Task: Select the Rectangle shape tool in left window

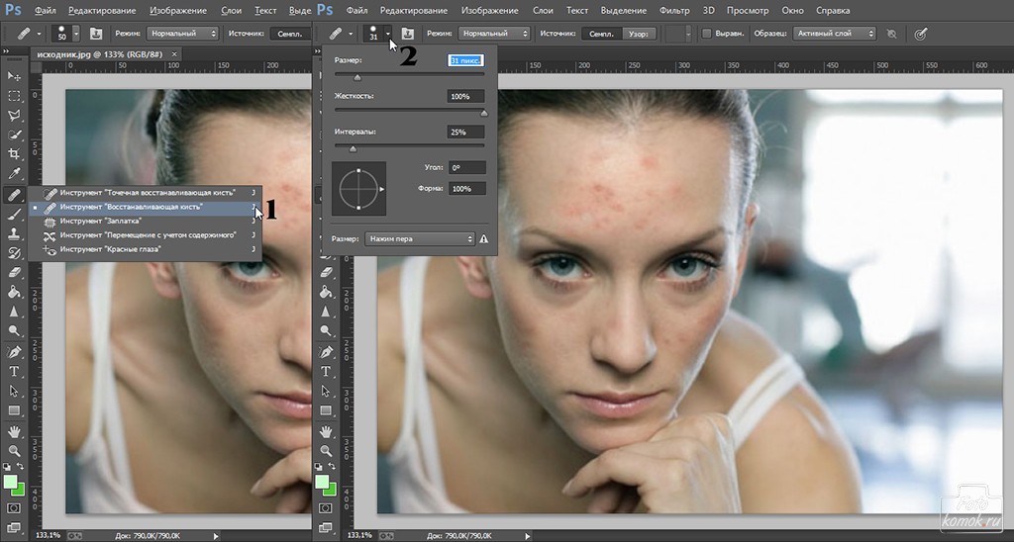Action: click(14, 410)
